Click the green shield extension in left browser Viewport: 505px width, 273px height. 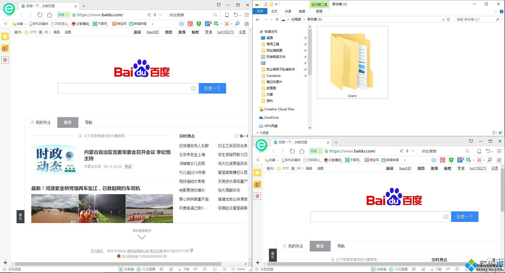[x=199, y=24]
